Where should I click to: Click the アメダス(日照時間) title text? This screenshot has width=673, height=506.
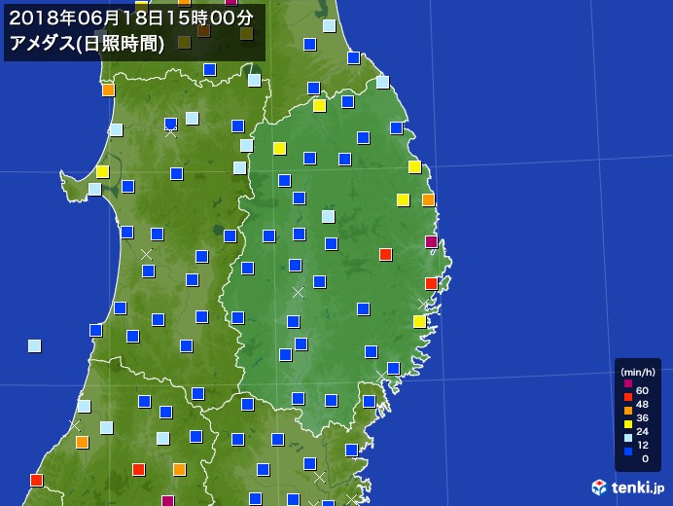[x=87, y=44]
